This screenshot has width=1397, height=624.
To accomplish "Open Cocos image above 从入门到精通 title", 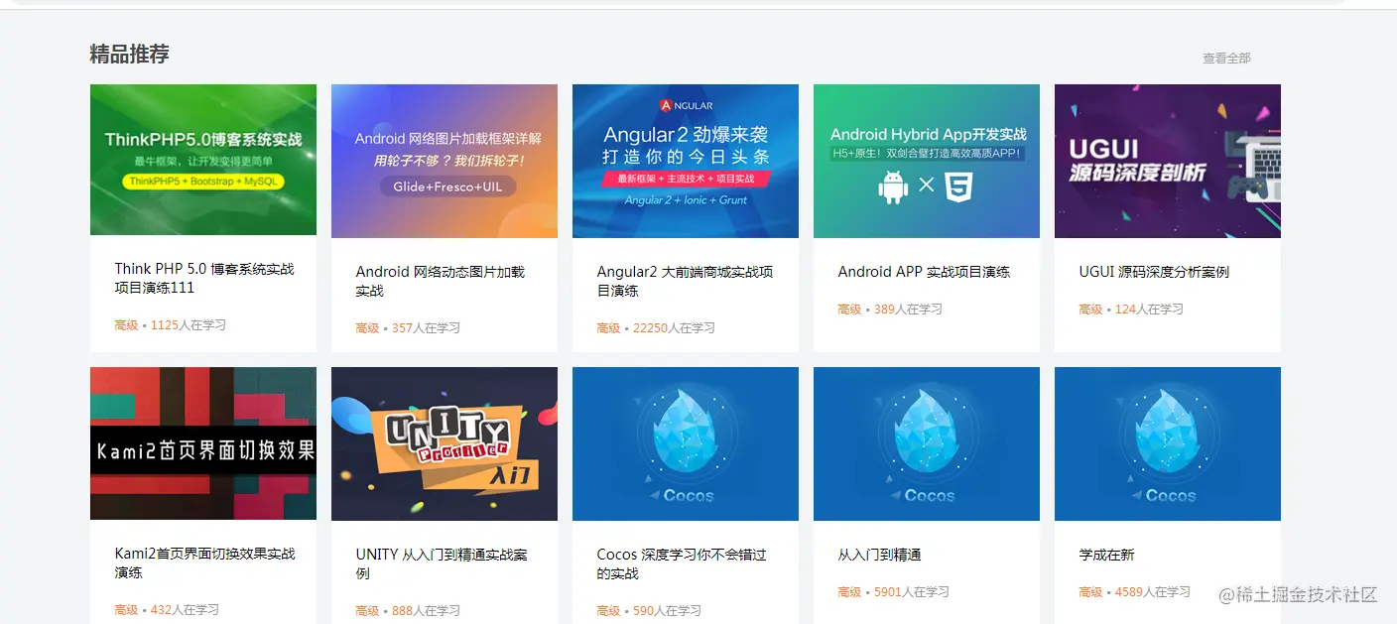I will click(x=927, y=443).
